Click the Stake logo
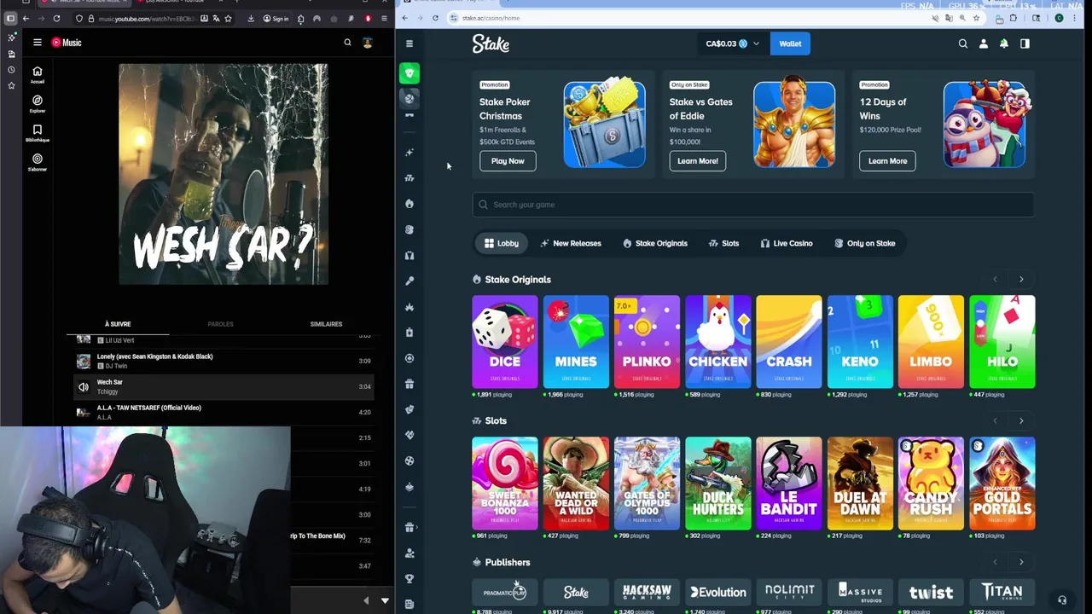The image size is (1092, 614). [491, 43]
